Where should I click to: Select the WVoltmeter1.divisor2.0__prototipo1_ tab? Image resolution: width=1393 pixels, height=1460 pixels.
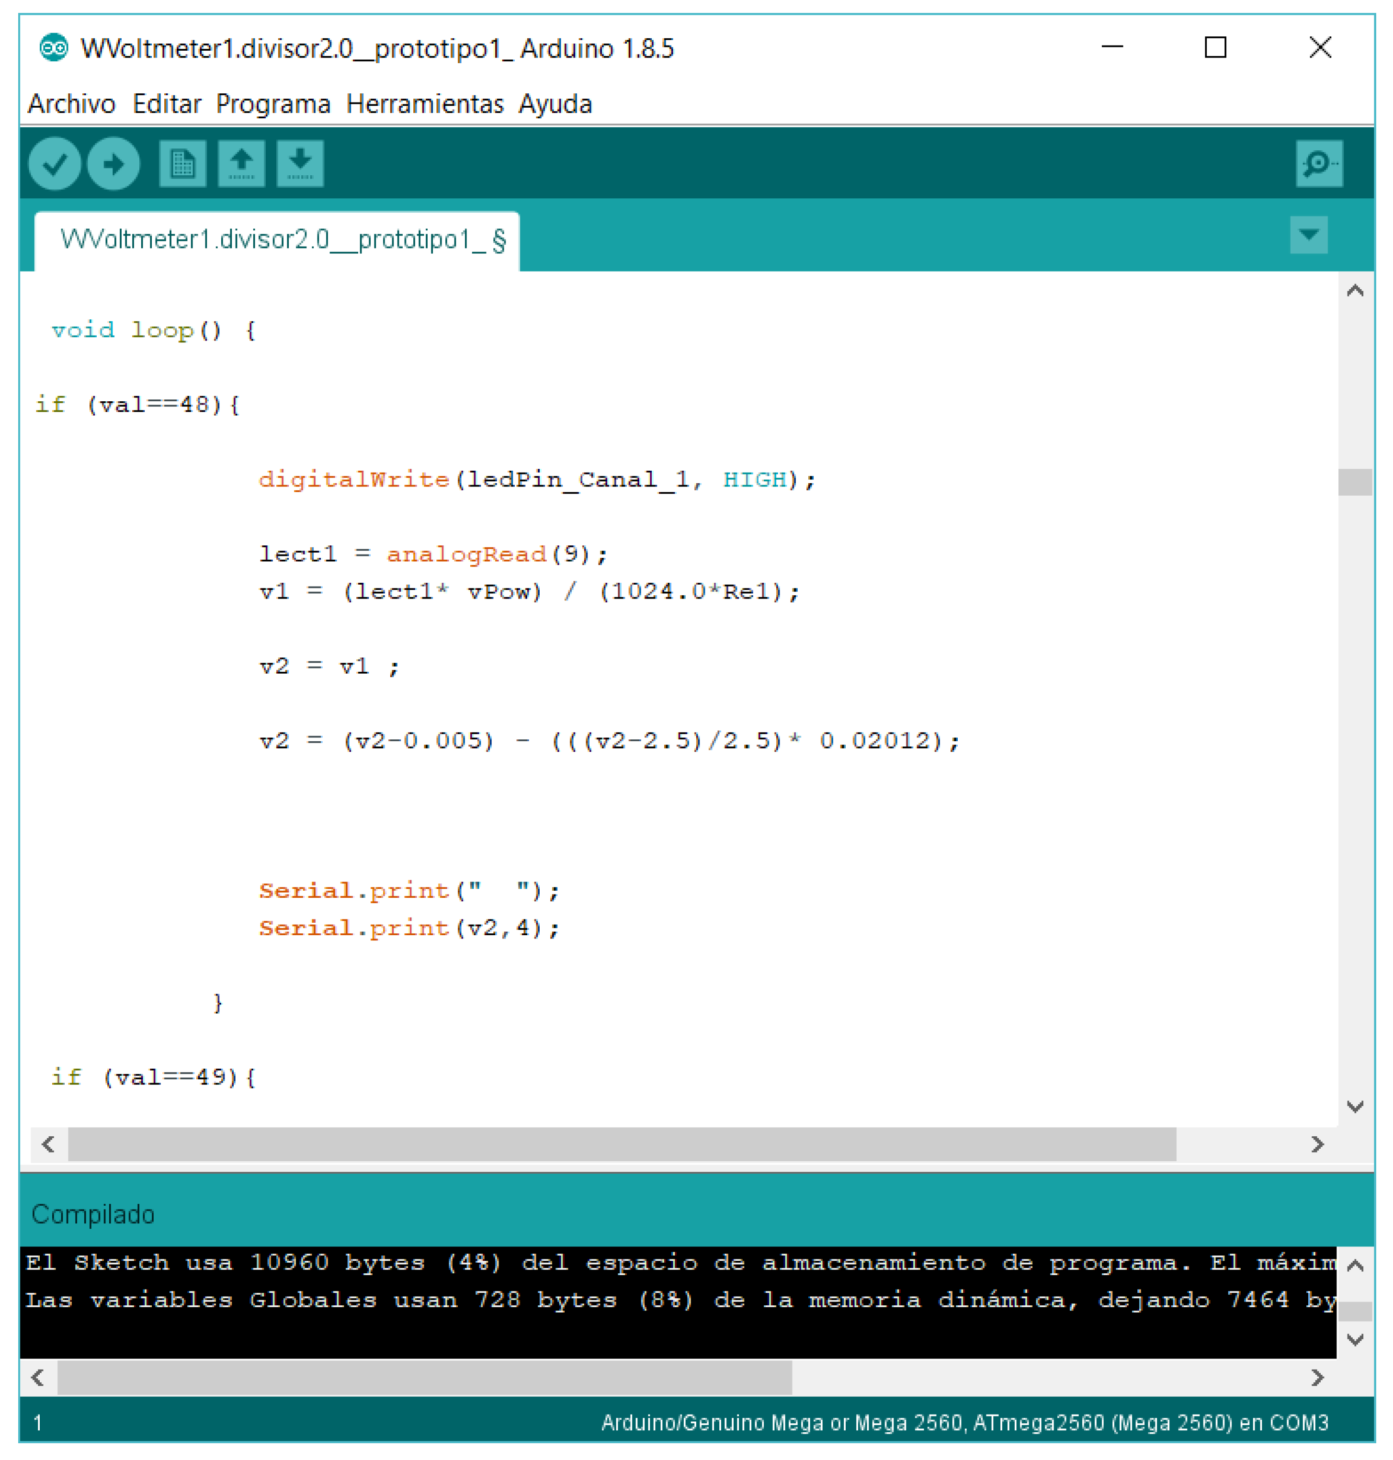(282, 240)
